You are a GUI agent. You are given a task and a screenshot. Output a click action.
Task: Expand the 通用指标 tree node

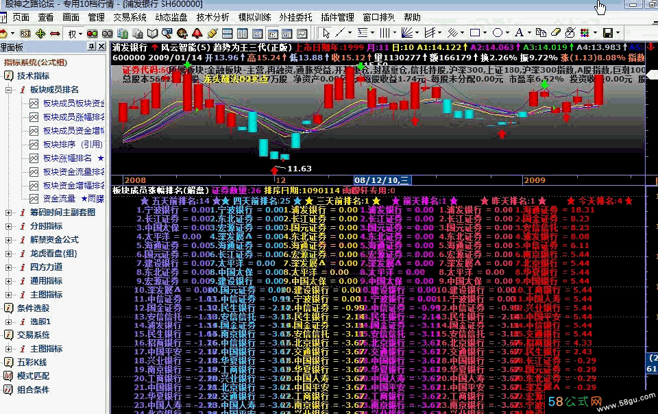pyautogui.click(x=8, y=281)
